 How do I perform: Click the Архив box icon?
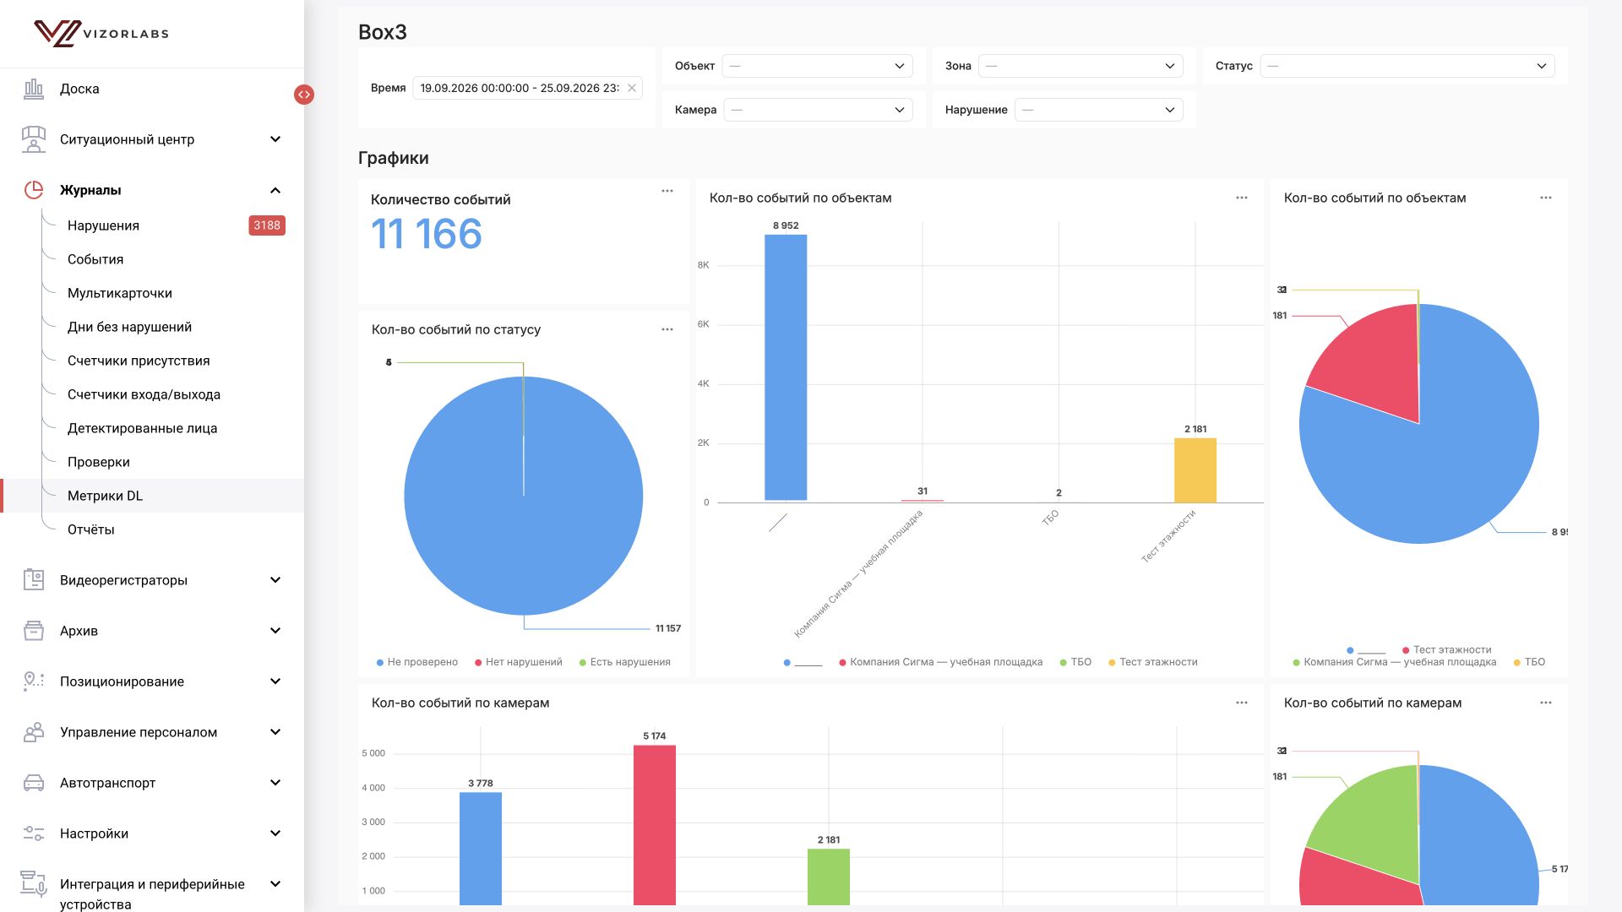(34, 631)
